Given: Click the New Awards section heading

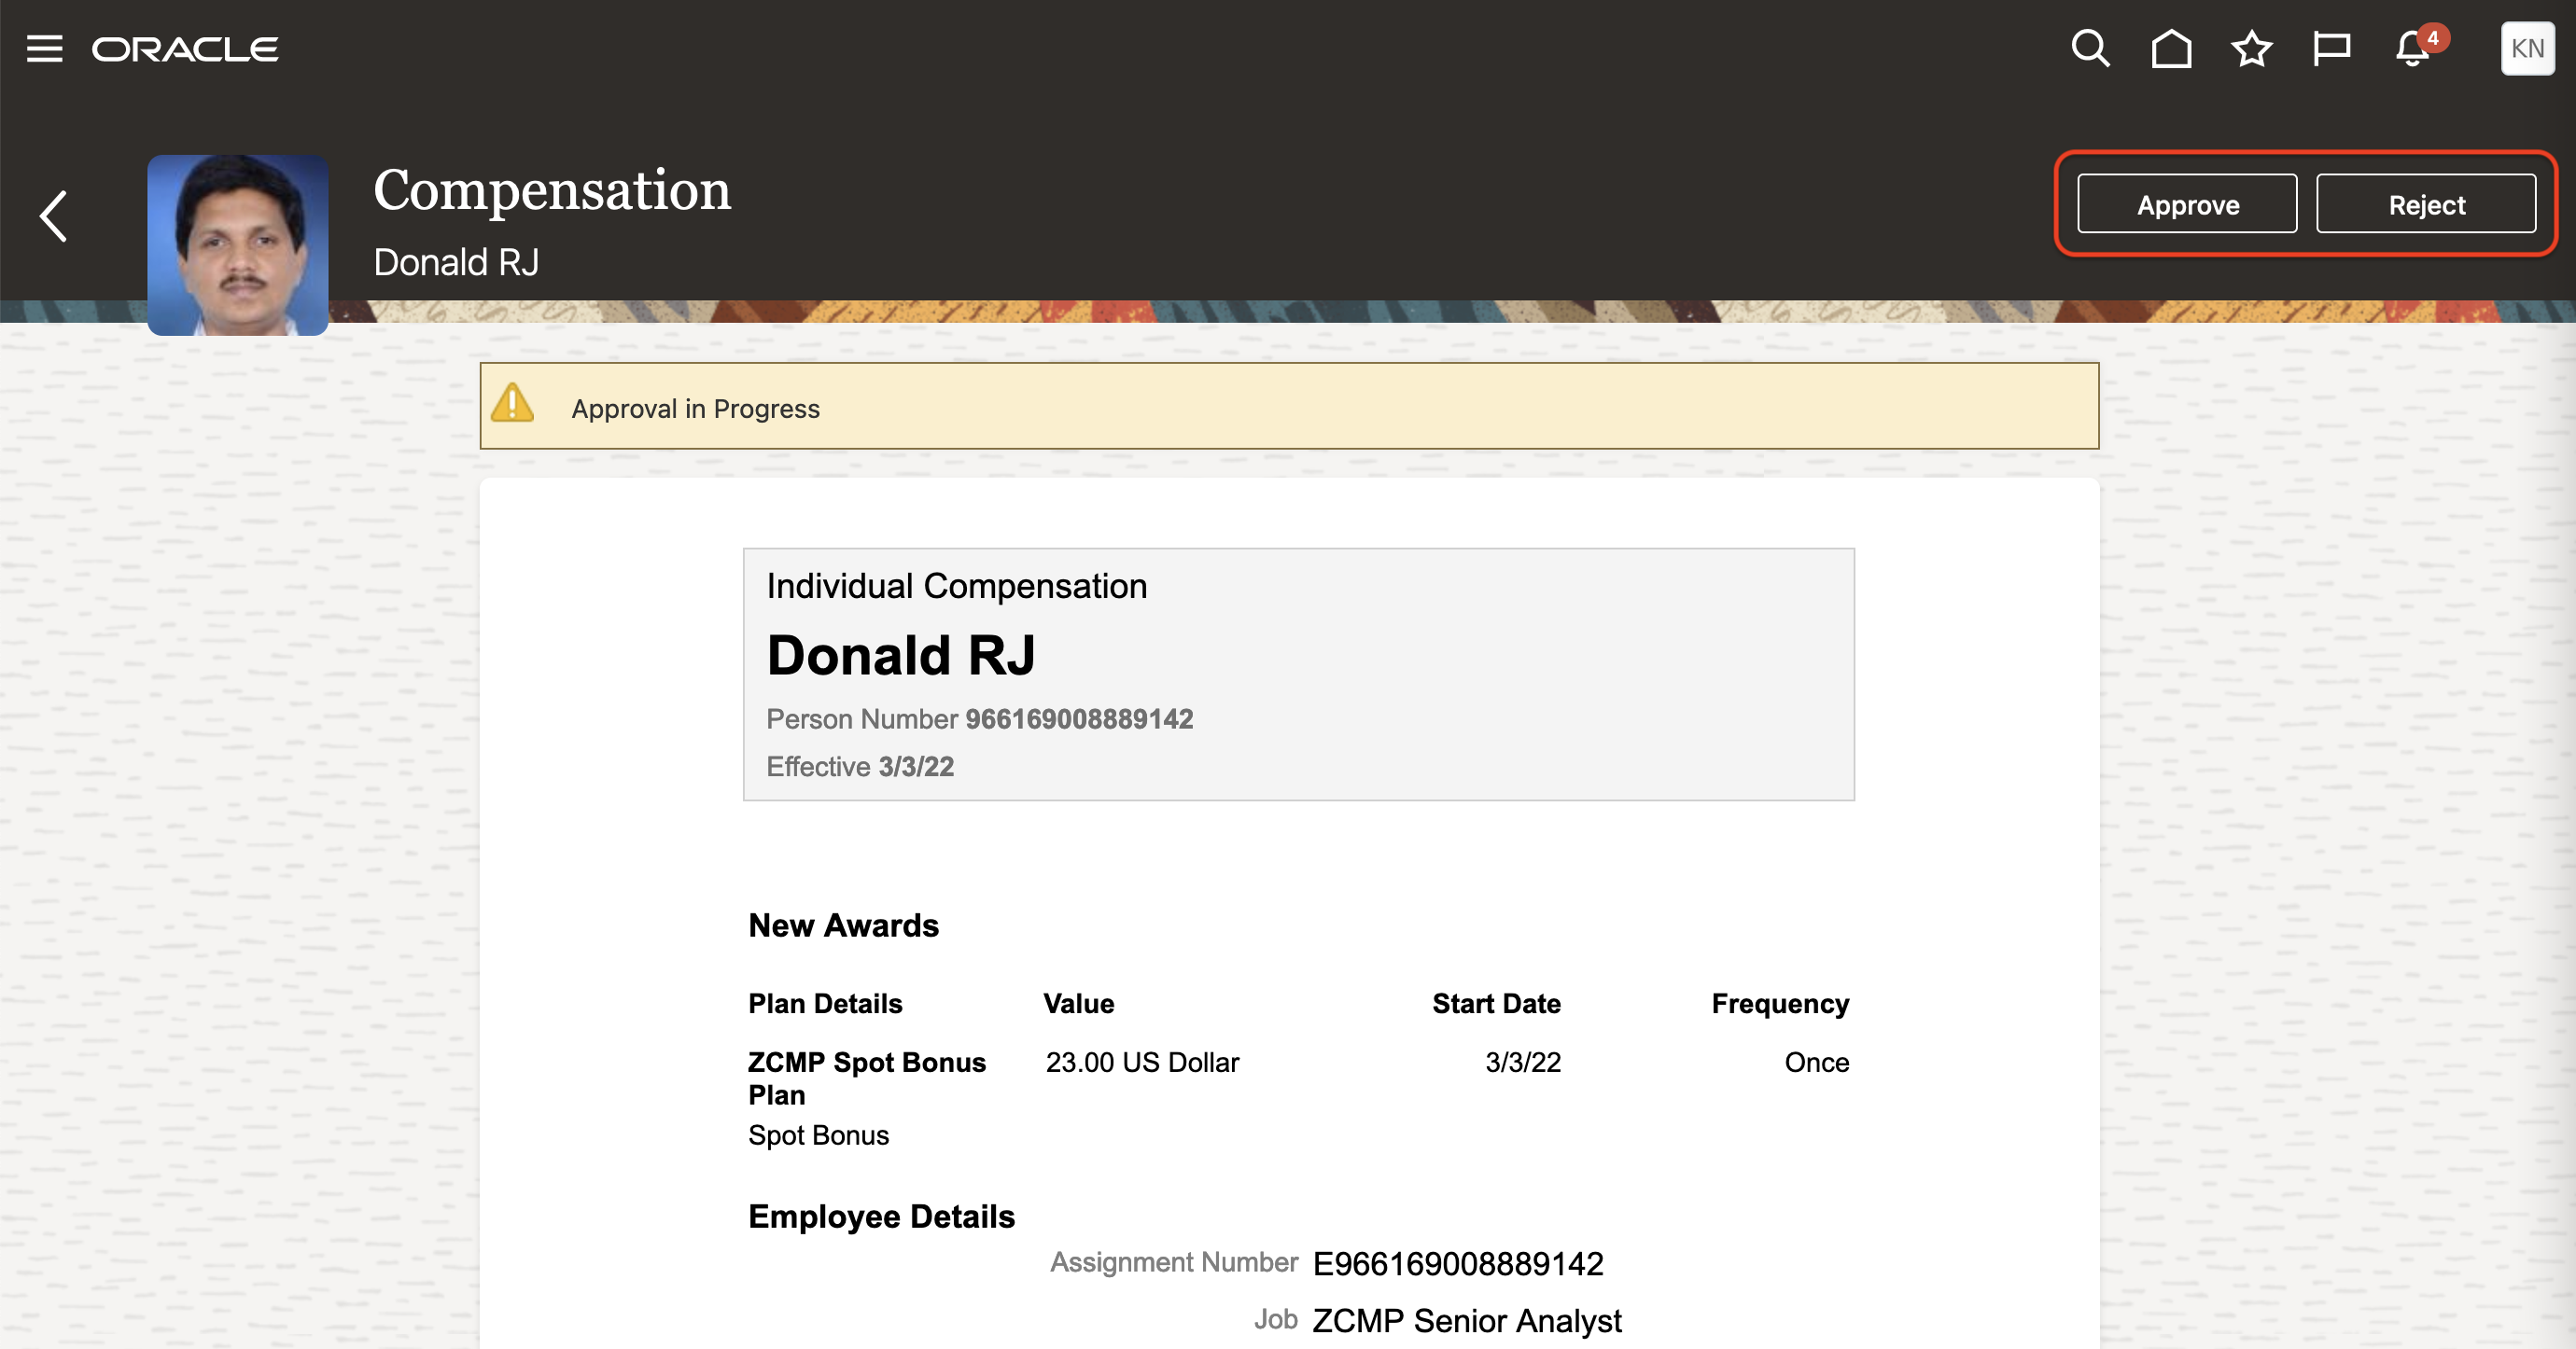Looking at the screenshot, I should click(843, 925).
